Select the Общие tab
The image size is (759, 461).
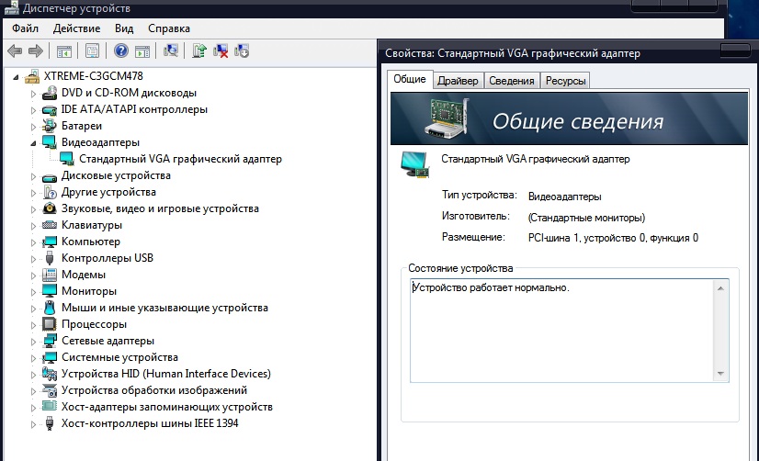(410, 79)
